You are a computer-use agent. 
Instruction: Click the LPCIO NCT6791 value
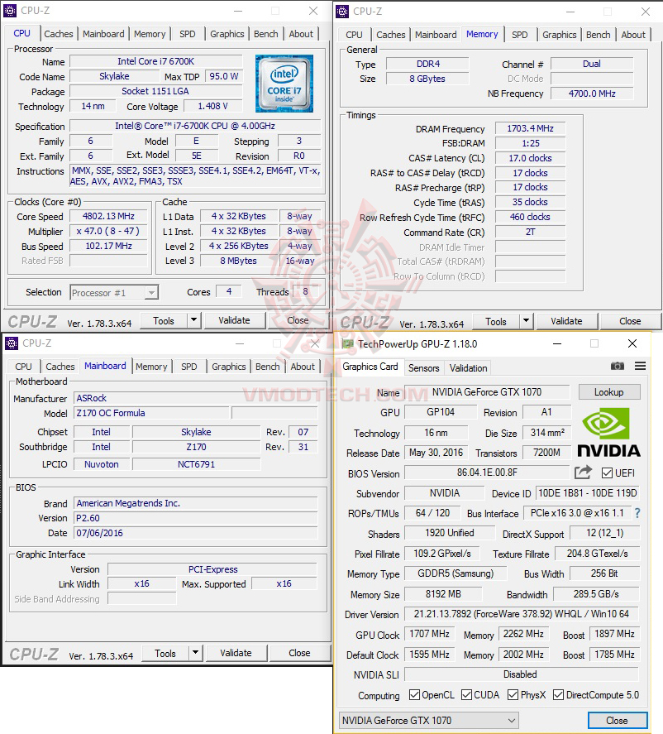click(197, 464)
